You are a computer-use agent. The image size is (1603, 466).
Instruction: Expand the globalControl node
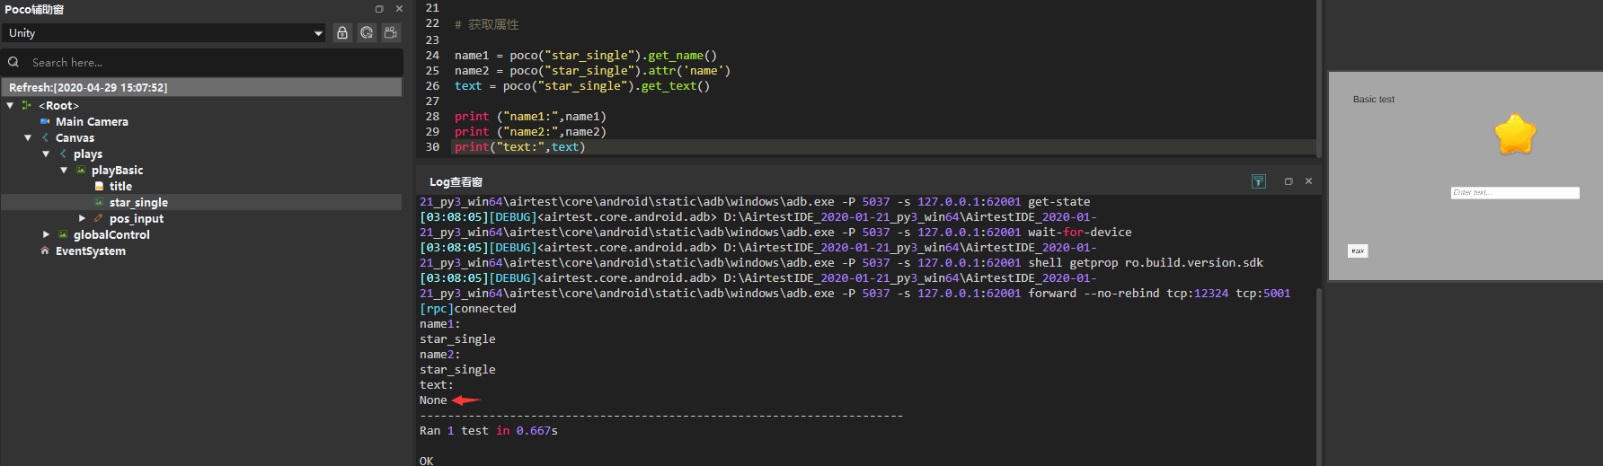[x=46, y=234]
